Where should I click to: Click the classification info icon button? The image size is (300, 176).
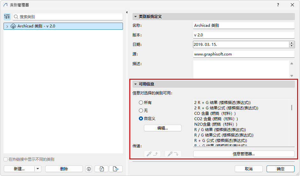[x=89, y=169]
